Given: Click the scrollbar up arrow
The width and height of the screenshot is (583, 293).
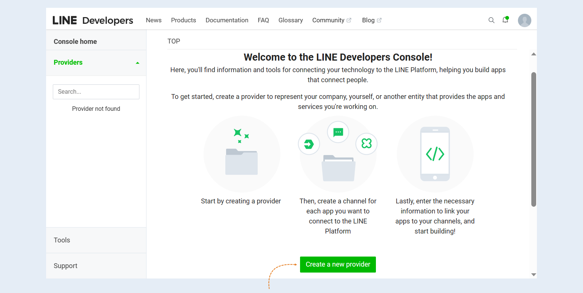Looking at the screenshot, I should click(534, 54).
